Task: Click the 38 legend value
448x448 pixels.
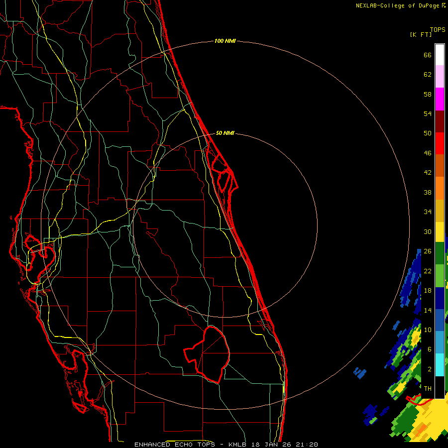Action: [x=428, y=192]
